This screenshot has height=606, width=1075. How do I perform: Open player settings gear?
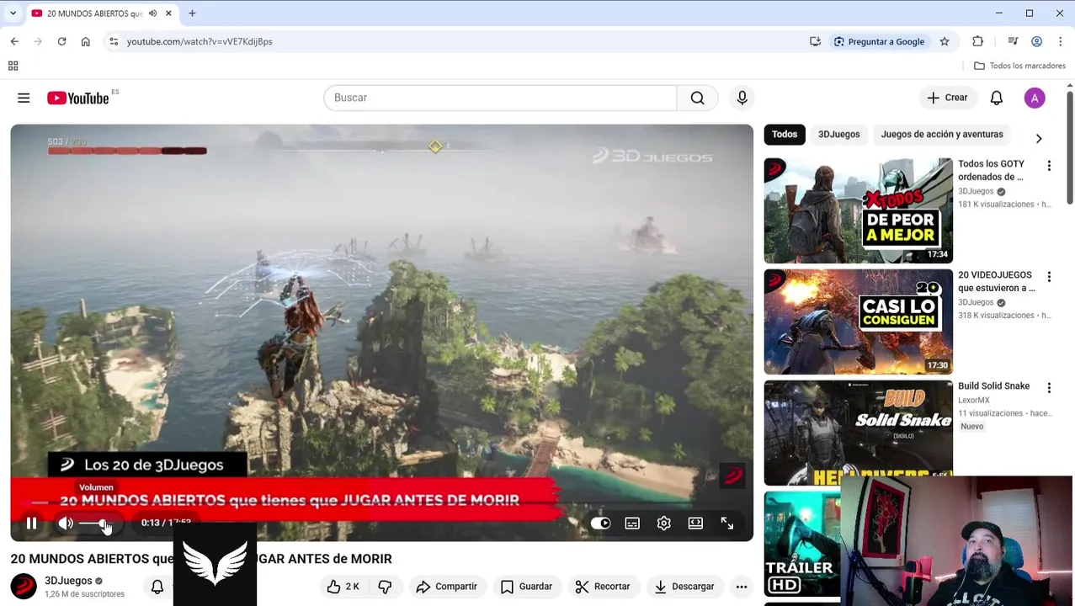663,524
